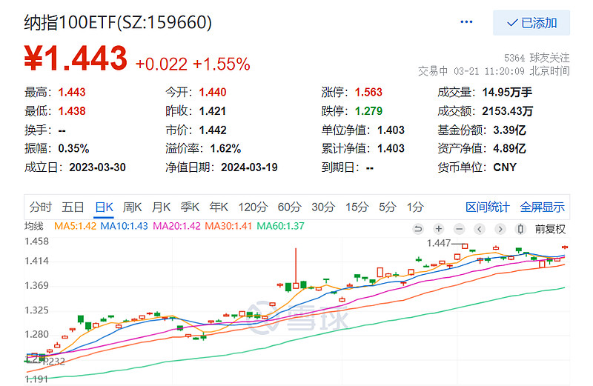This screenshot has width=593, height=386.
Task: Click the 成交量 14.95万手 value
Action: point(507,92)
